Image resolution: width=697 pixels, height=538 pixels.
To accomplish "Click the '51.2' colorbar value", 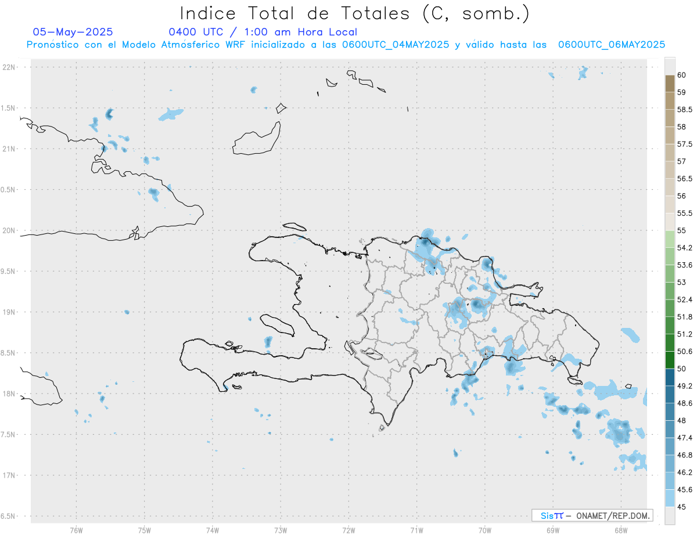I will tap(685, 334).
